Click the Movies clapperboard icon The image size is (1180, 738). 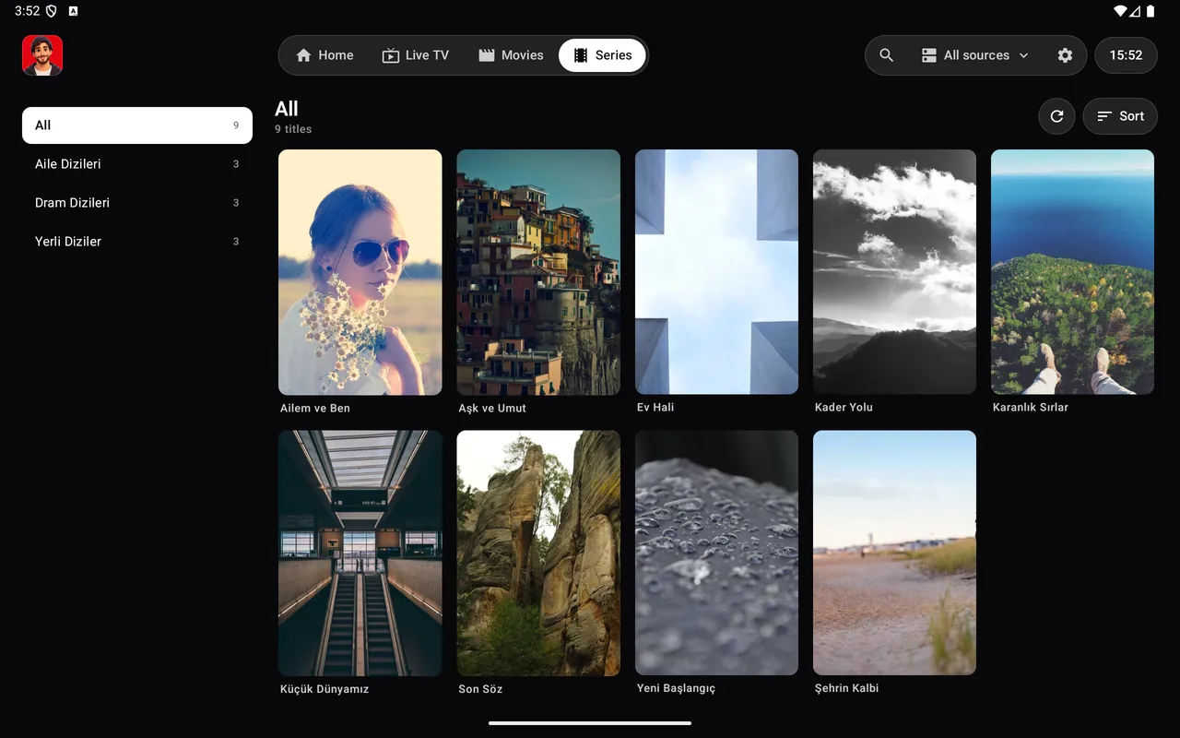click(x=487, y=55)
